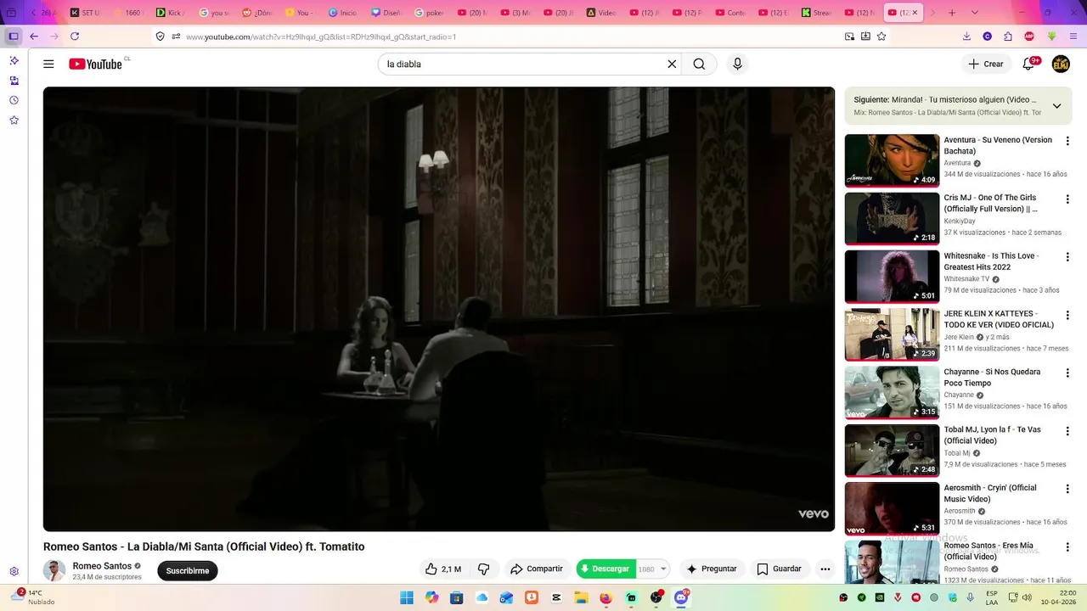Open the ABP ad blocker extension
The height and width of the screenshot is (611, 1087).
[1029, 36]
